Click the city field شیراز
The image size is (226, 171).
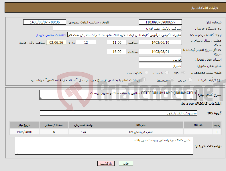[160, 66]
